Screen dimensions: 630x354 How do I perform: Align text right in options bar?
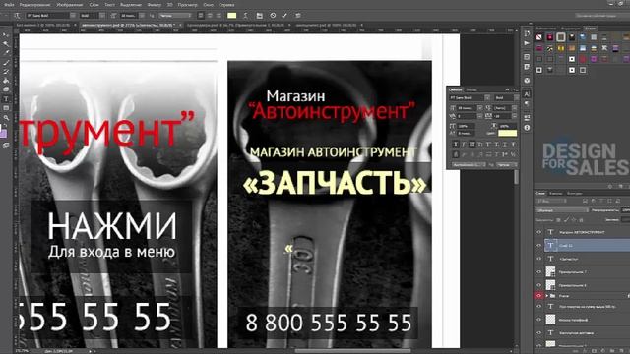(219, 16)
